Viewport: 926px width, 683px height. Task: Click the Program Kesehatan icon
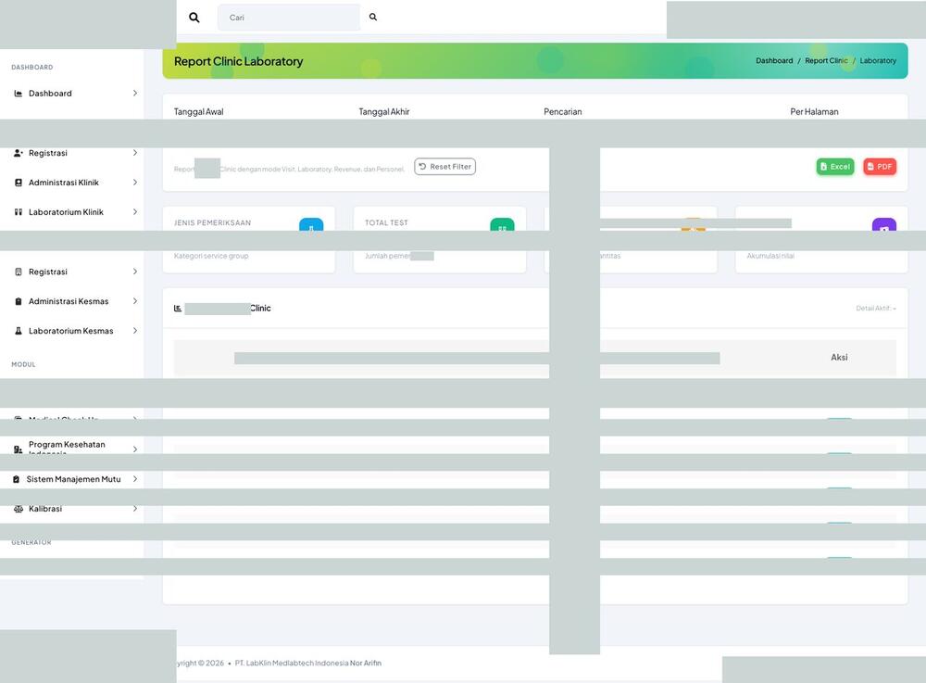click(19, 449)
